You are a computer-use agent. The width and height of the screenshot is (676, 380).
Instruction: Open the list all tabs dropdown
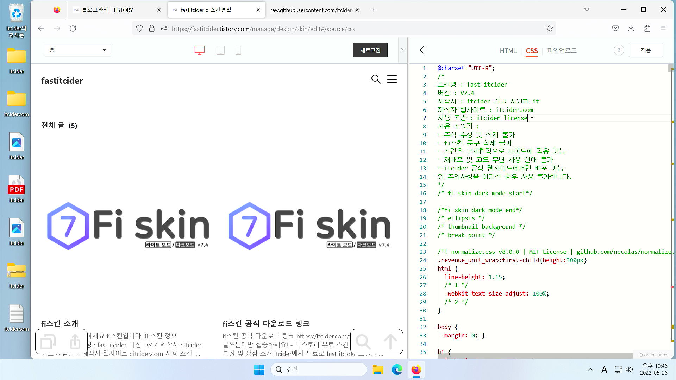point(587,9)
